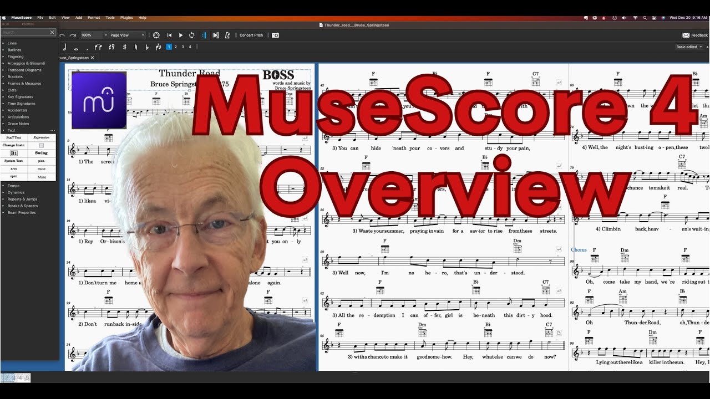The height and width of the screenshot is (399, 710).
Task: Click More in the Text palette
Action: point(42,177)
